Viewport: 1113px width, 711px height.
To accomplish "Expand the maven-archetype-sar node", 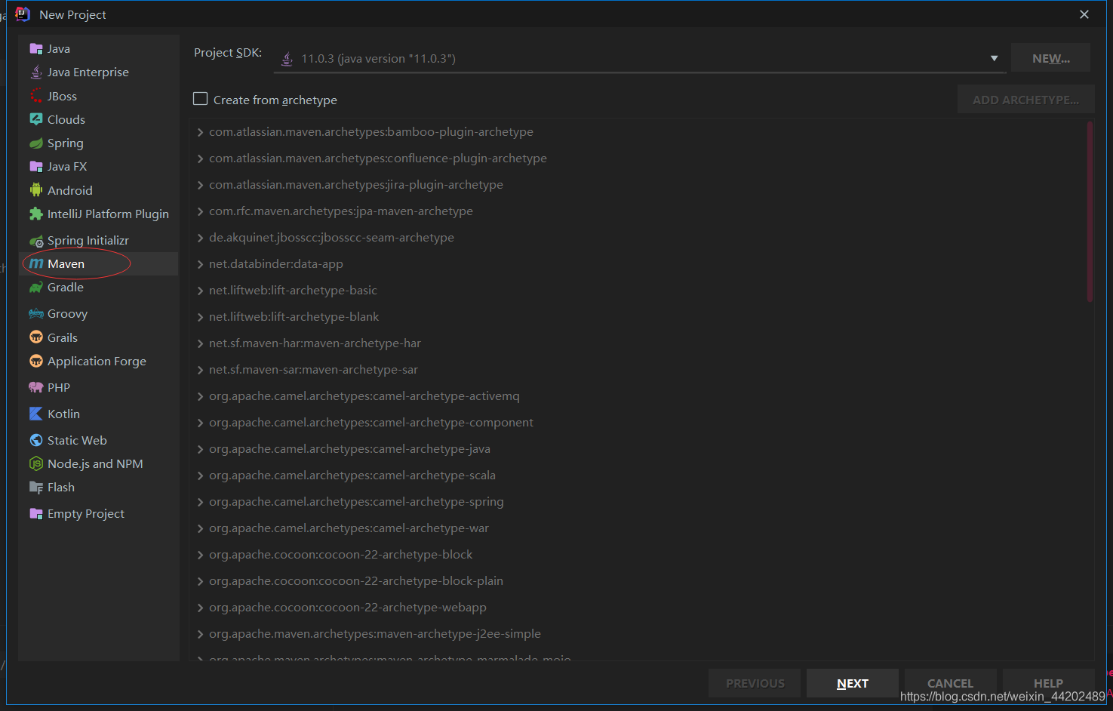I will coord(200,370).
